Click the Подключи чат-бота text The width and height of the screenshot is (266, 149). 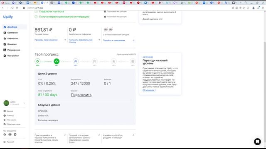[x=52, y=12]
